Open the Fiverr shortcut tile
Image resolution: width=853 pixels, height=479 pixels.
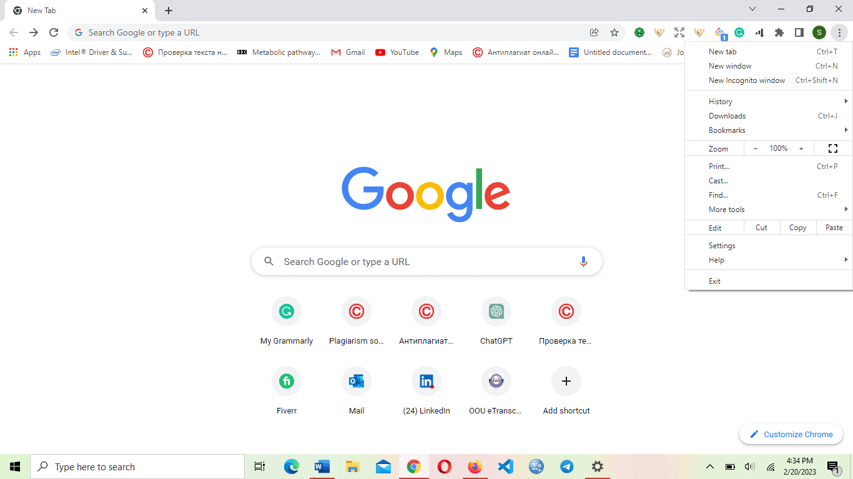(x=287, y=392)
